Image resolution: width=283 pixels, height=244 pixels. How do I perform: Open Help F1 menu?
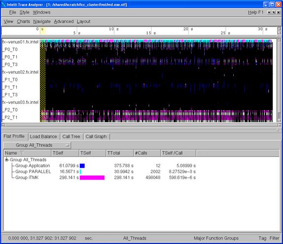click(255, 12)
